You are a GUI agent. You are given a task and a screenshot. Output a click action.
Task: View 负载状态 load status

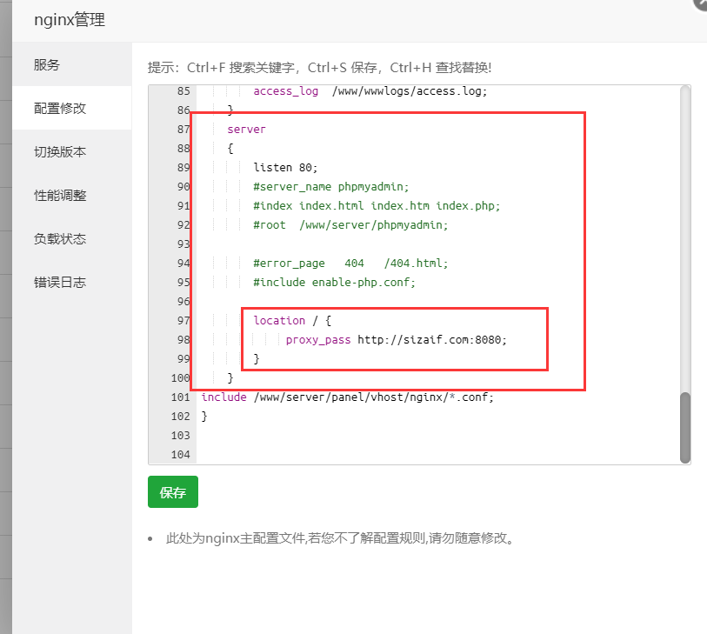click(x=56, y=238)
